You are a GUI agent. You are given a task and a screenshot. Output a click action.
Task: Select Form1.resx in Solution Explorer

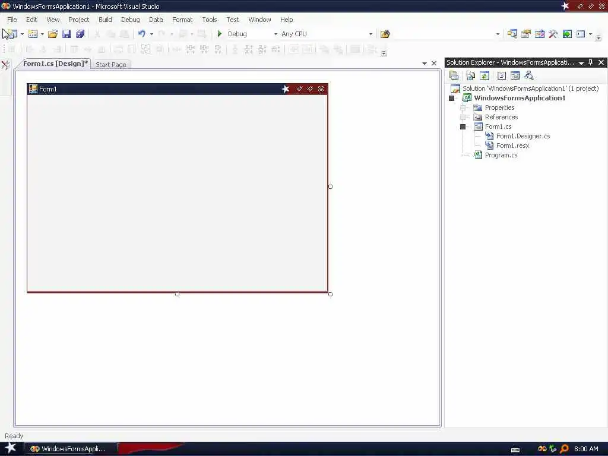click(512, 146)
